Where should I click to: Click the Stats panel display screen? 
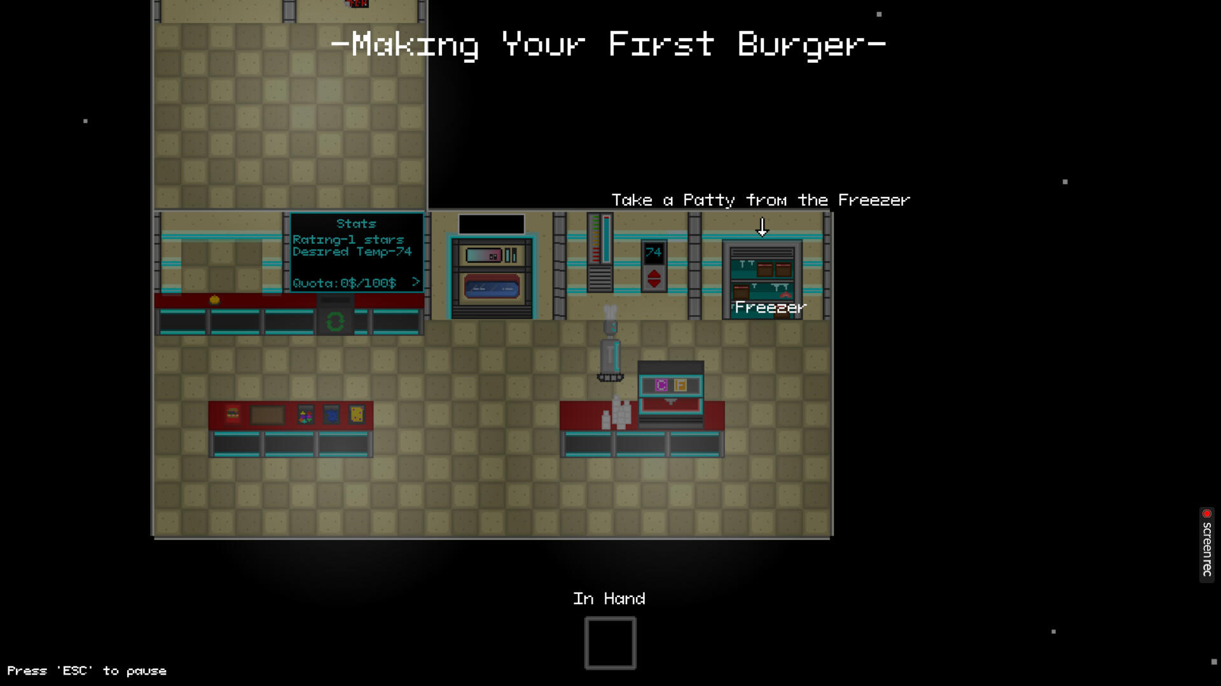coord(355,253)
